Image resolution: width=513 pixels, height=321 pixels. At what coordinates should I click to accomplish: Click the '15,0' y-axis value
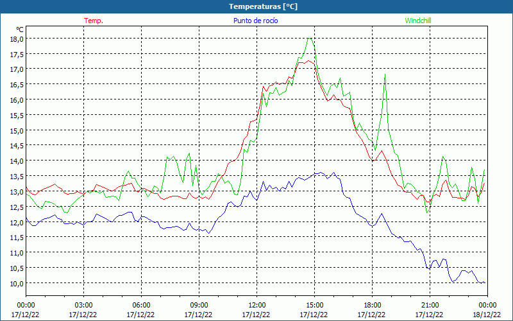pyautogui.click(x=17, y=130)
